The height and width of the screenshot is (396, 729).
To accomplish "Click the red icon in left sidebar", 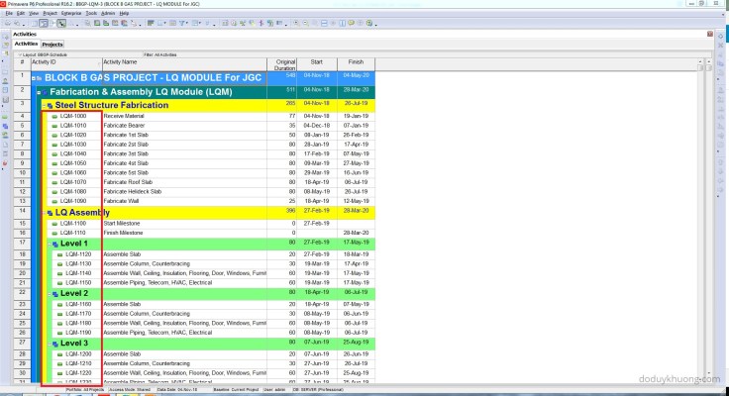I will pos(5,163).
